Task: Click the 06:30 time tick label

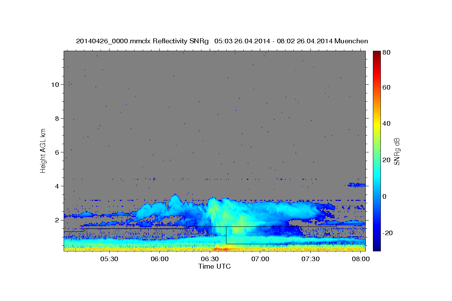Action: click(210, 259)
